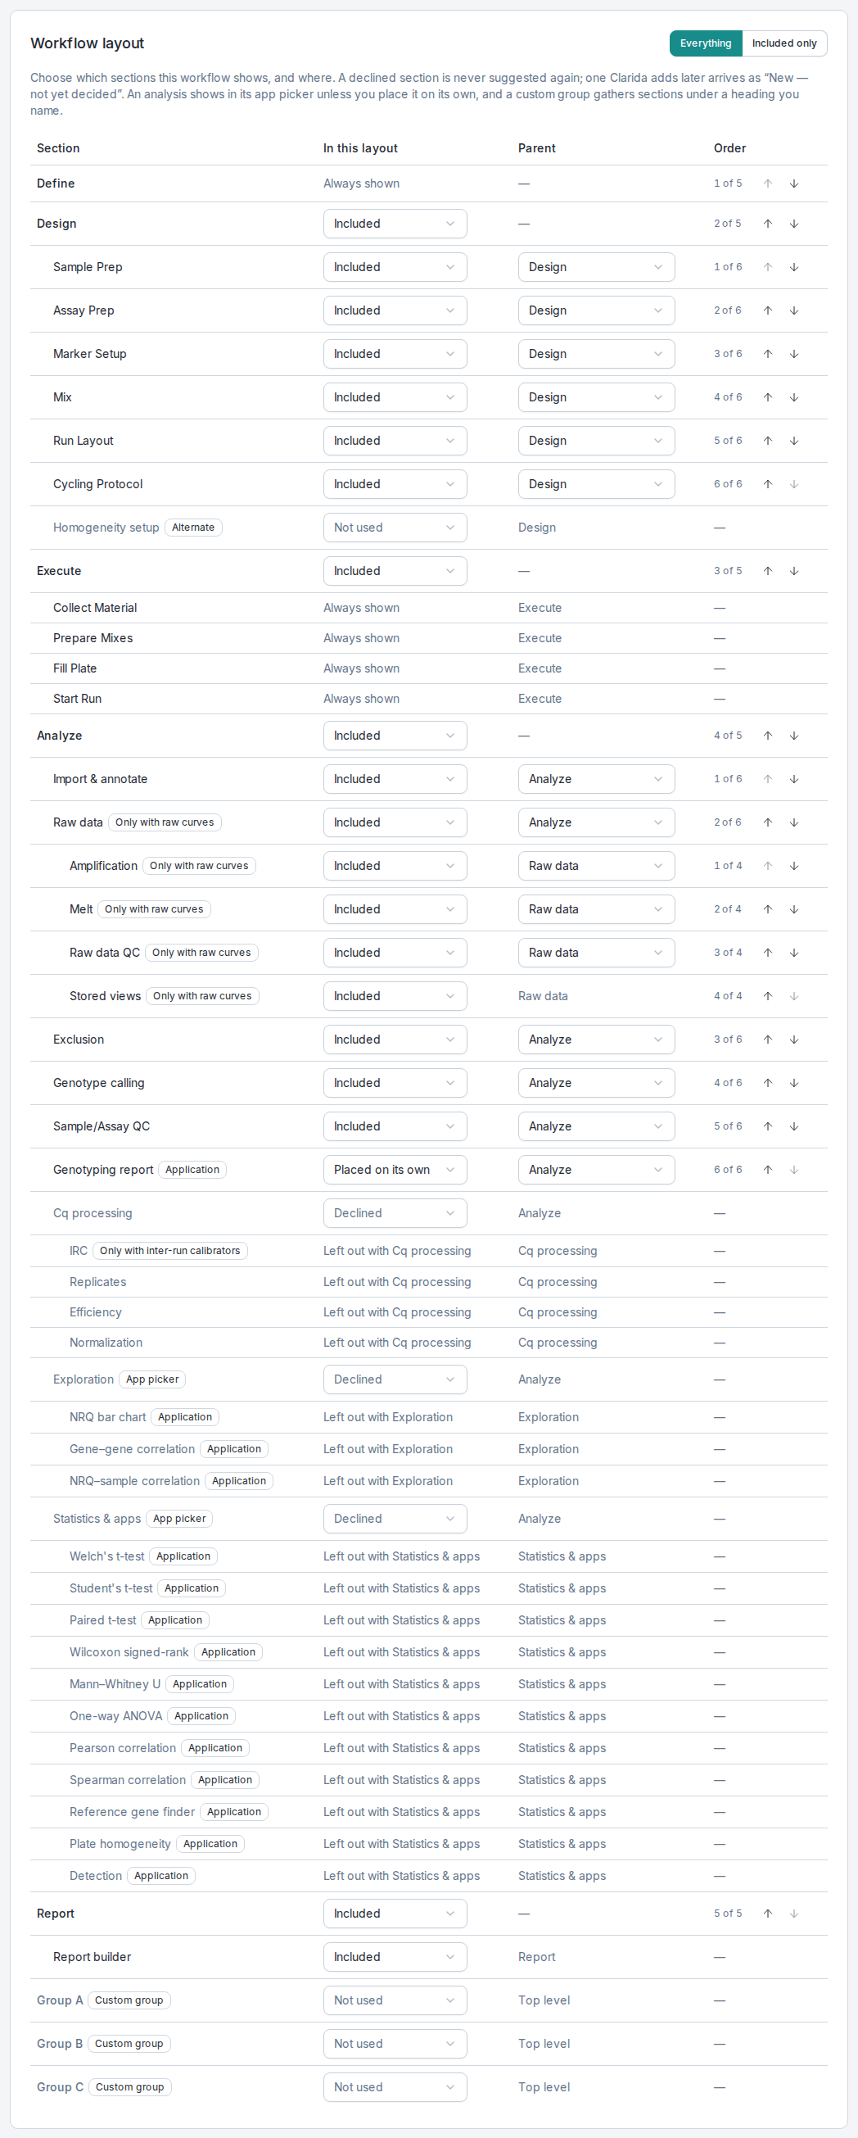Click Application tag beside Welch's t-test
This screenshot has width=858, height=2138.
pos(183,1557)
